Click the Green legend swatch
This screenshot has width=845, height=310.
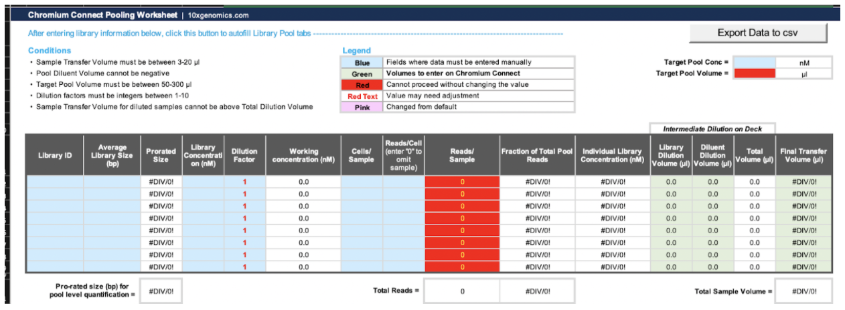coord(362,73)
